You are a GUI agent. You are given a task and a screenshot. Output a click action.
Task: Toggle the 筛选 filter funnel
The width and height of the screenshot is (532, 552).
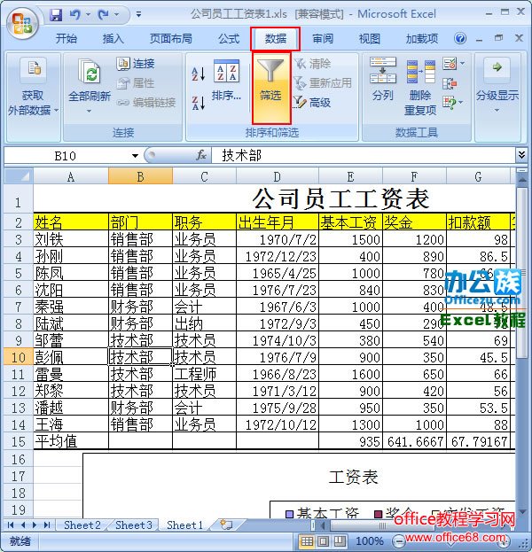point(271,88)
